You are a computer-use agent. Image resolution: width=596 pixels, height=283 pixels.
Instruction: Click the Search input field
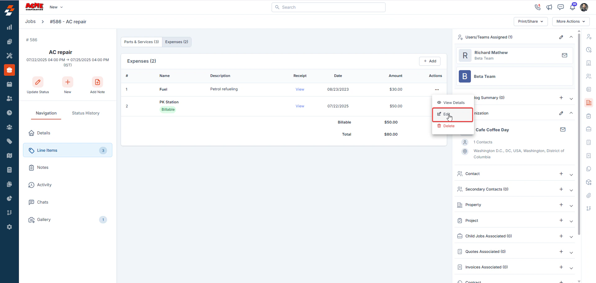(328, 7)
